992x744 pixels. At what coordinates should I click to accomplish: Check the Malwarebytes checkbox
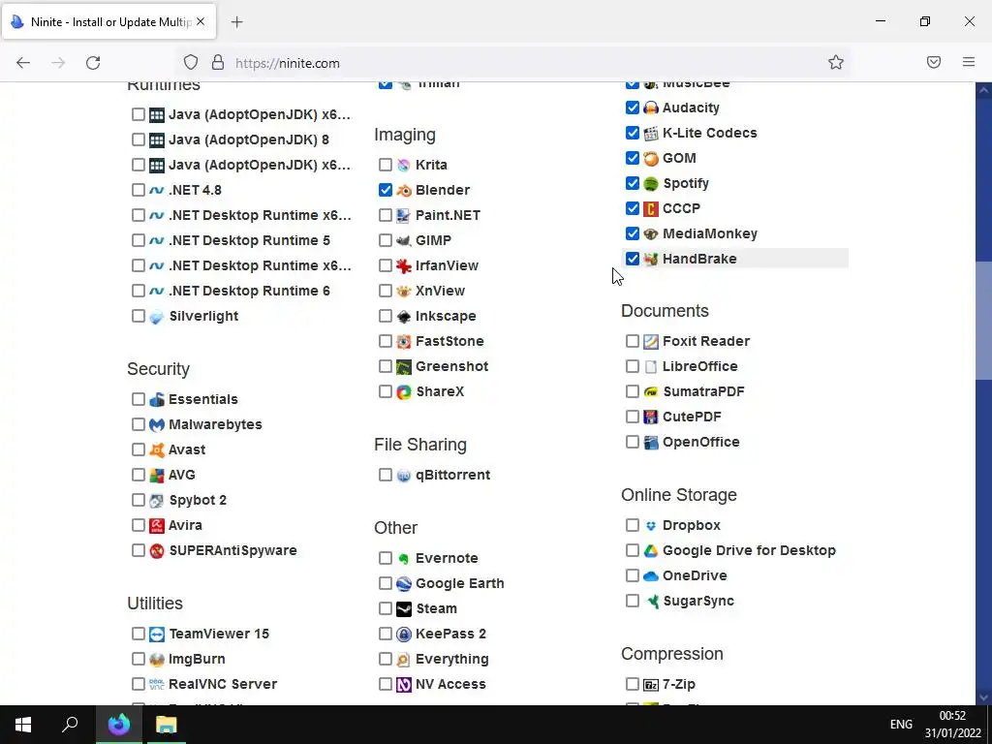click(x=138, y=424)
